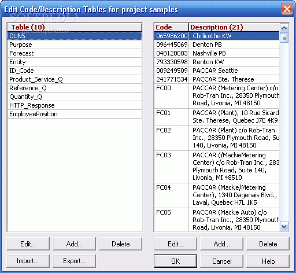Click Delete button under Code list
Screen dimensions: 296x273
pos(268,244)
